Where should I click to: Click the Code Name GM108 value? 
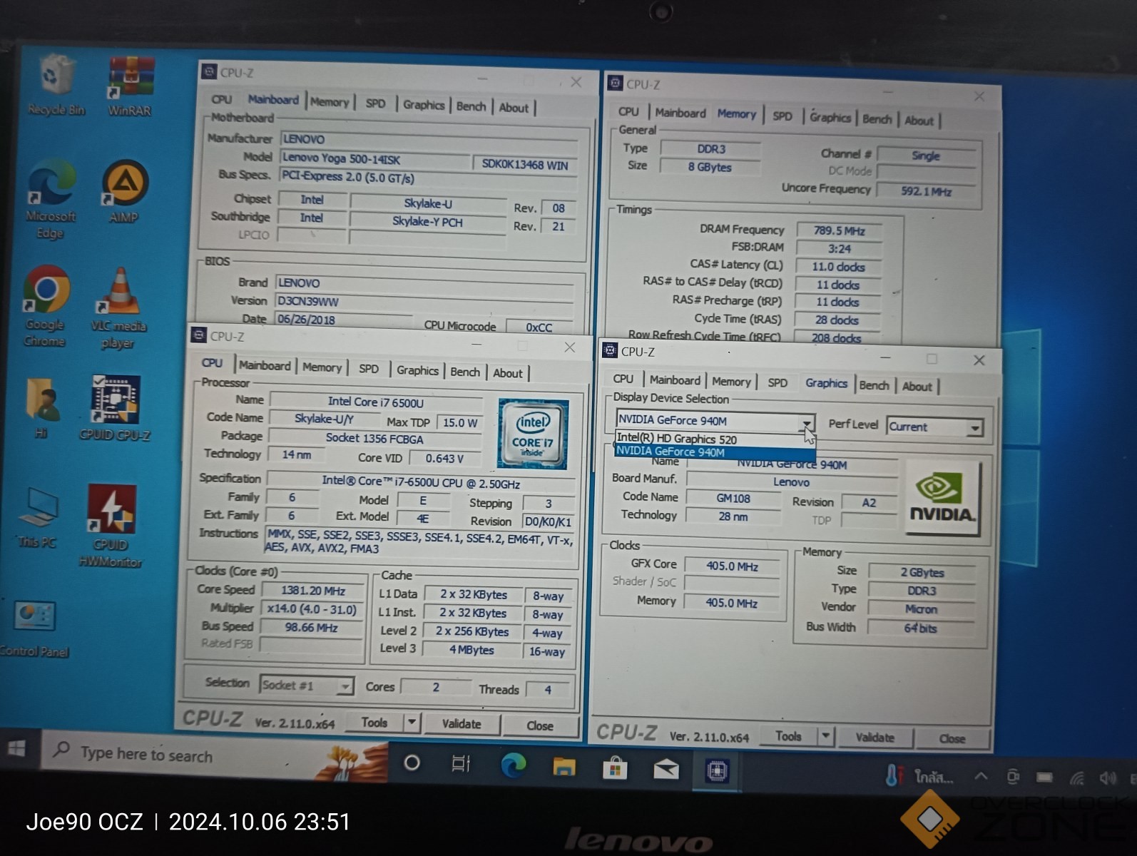click(x=733, y=498)
